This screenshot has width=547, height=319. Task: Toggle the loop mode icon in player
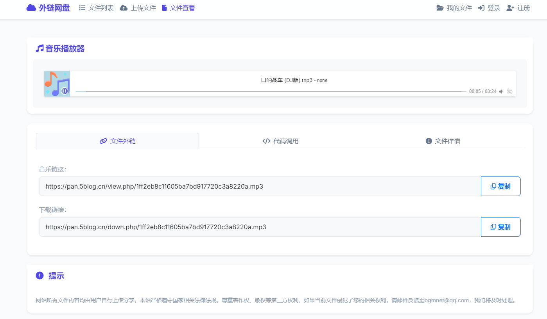tap(509, 91)
